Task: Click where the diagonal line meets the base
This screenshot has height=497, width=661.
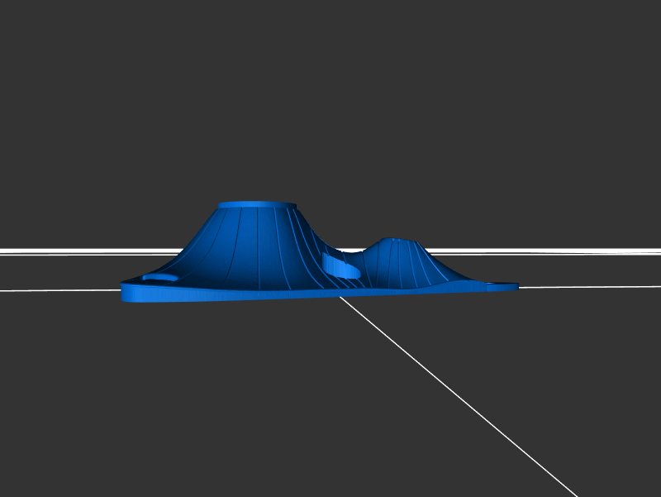Action: pyautogui.click(x=341, y=297)
